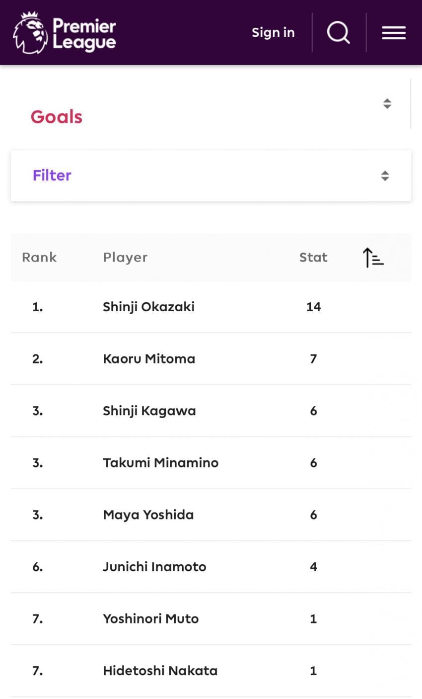Expand the Goals stat dropdown
Image resolution: width=422 pixels, height=699 pixels.
(x=387, y=103)
